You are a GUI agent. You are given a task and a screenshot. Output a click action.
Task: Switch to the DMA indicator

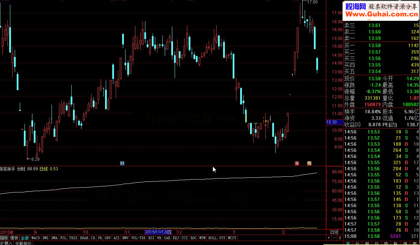click(x=55, y=238)
